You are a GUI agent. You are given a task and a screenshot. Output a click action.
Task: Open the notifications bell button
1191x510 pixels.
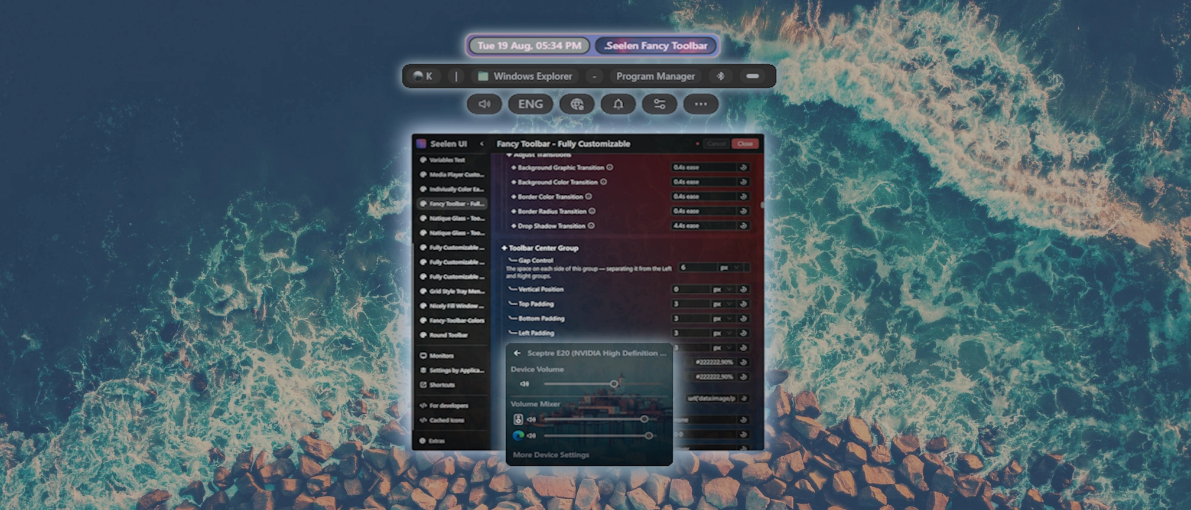coord(618,104)
